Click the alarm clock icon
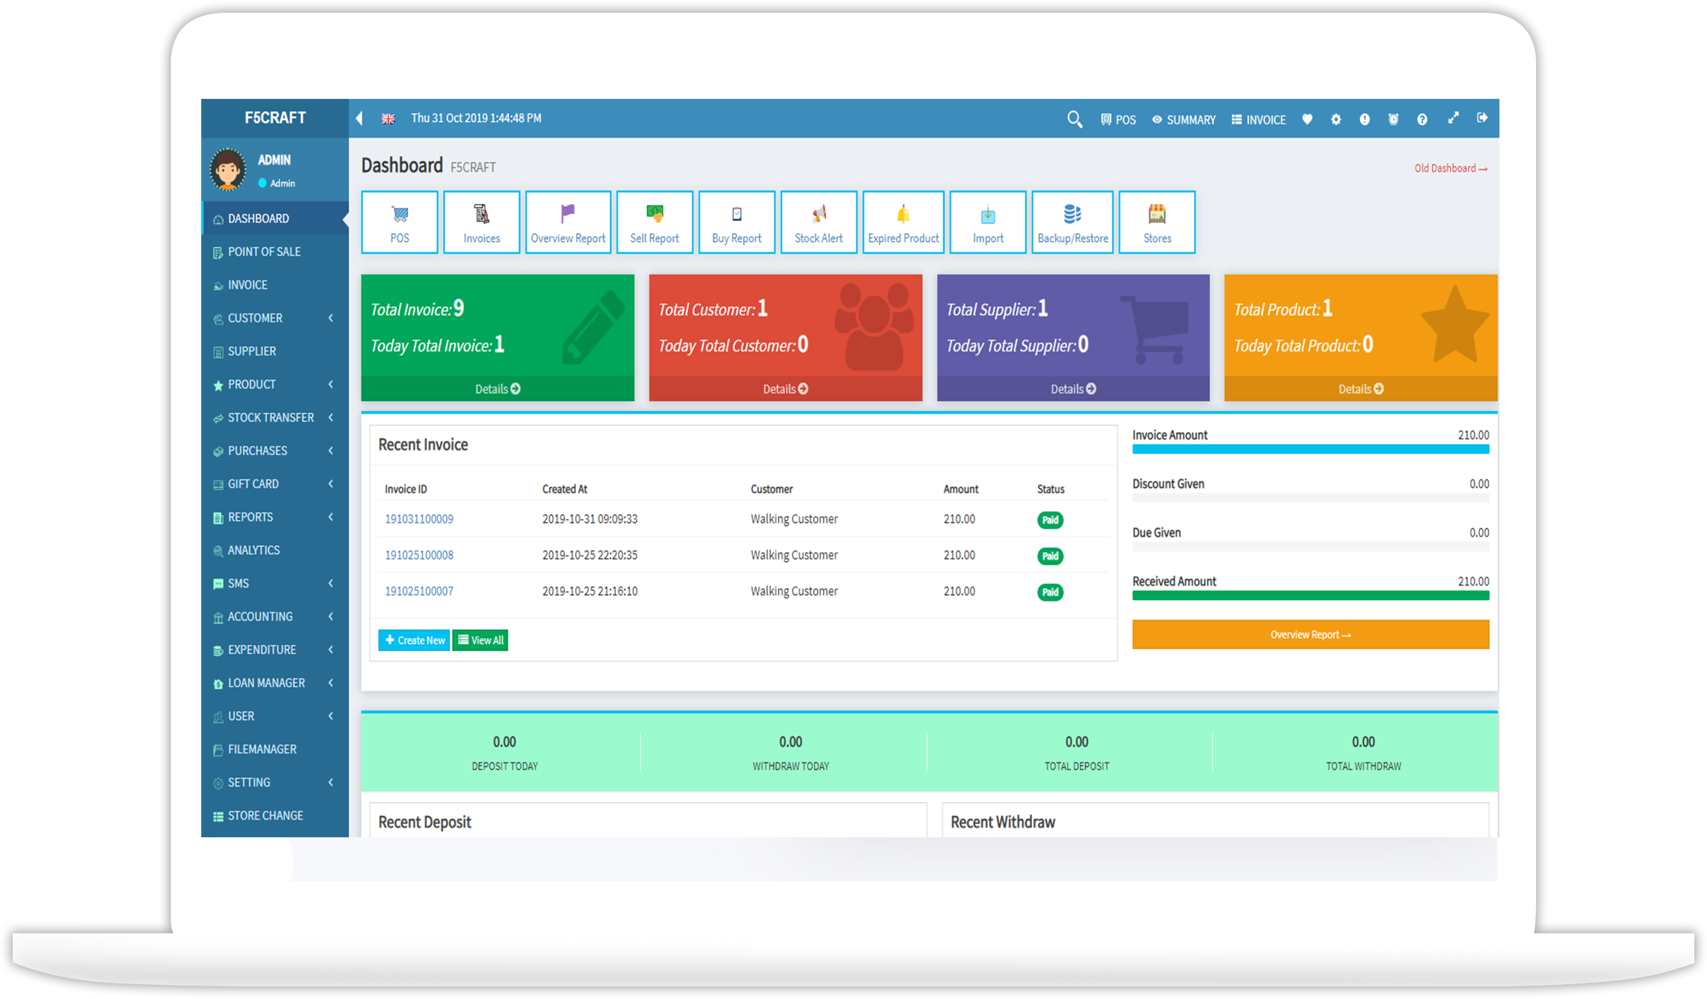The image size is (1707, 999). tap(1393, 119)
